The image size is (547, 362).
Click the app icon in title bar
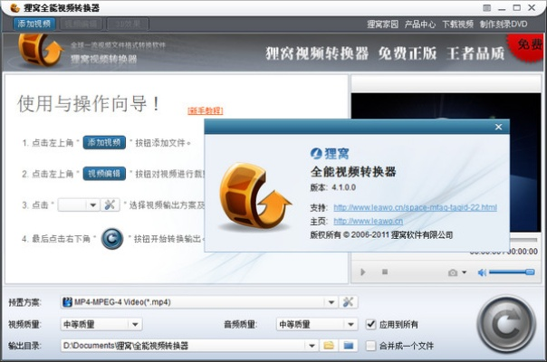pyautogui.click(x=14, y=7)
